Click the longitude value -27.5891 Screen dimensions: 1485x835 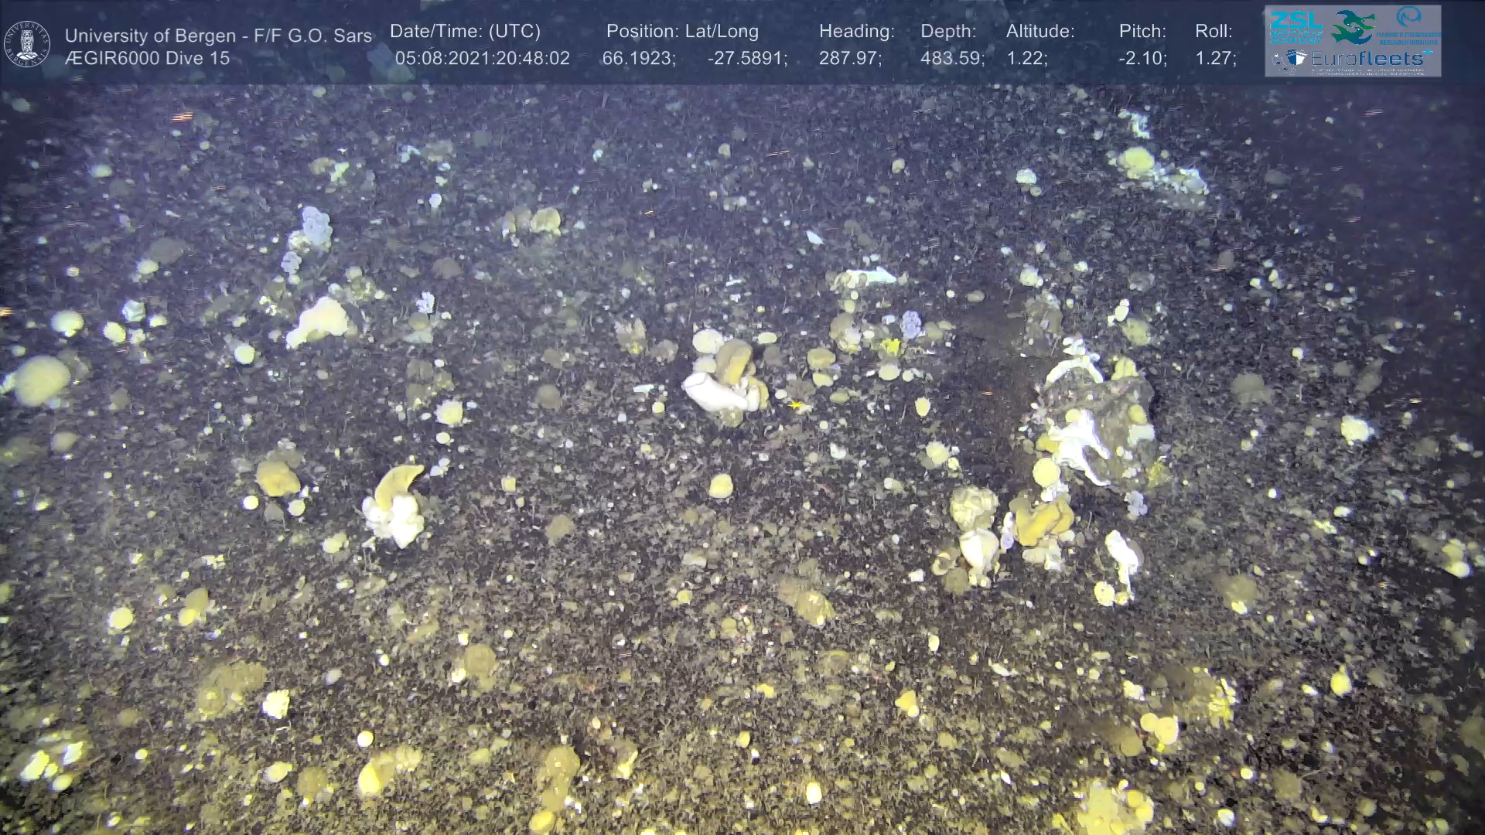point(746,59)
